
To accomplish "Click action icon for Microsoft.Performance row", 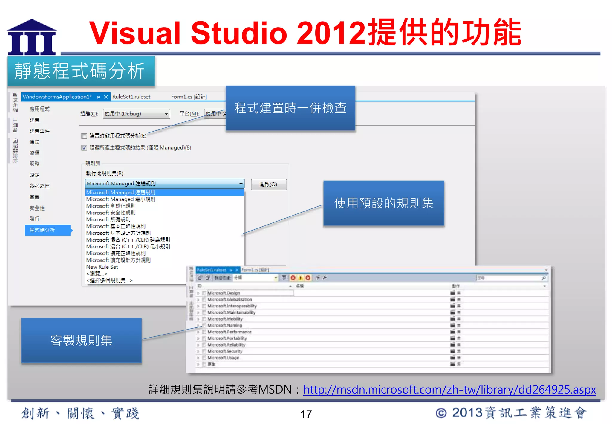I will coord(453,332).
